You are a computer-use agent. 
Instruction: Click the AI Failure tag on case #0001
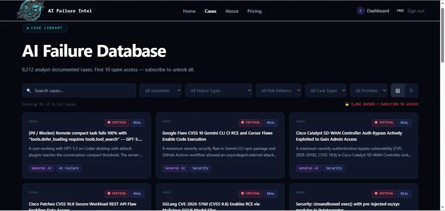(69, 168)
